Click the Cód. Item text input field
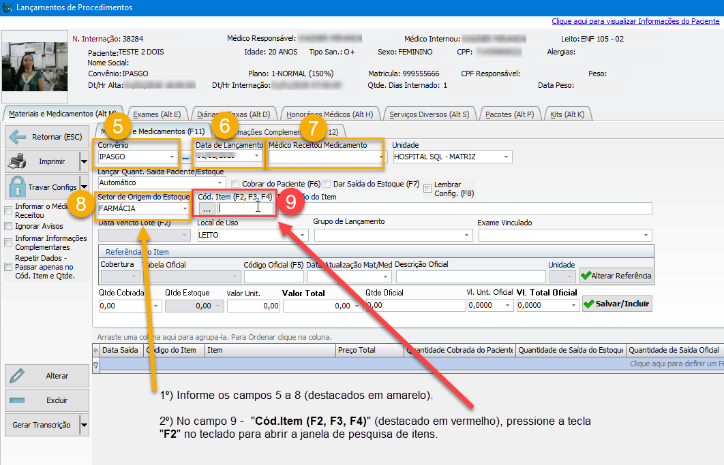Image resolution: width=724 pixels, height=465 pixels. click(245, 209)
